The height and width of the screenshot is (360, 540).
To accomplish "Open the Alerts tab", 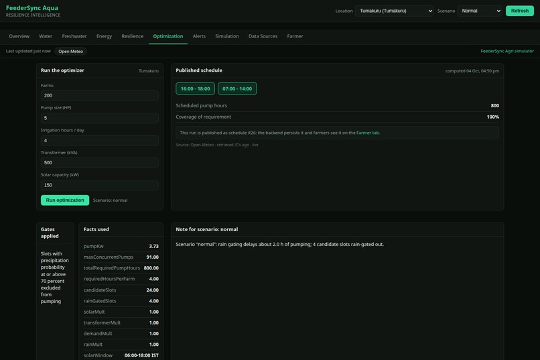I will tap(199, 36).
